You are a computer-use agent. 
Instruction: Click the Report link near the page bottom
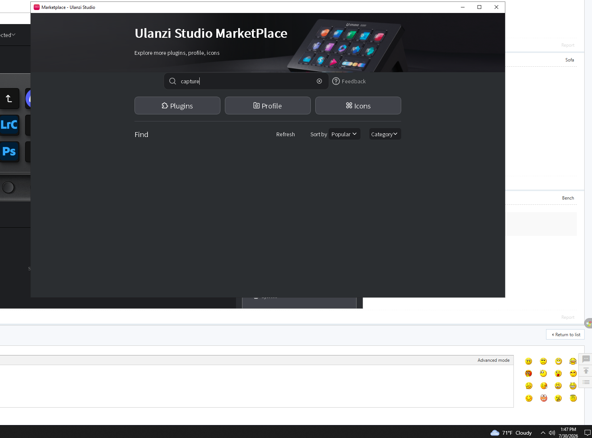(x=568, y=317)
